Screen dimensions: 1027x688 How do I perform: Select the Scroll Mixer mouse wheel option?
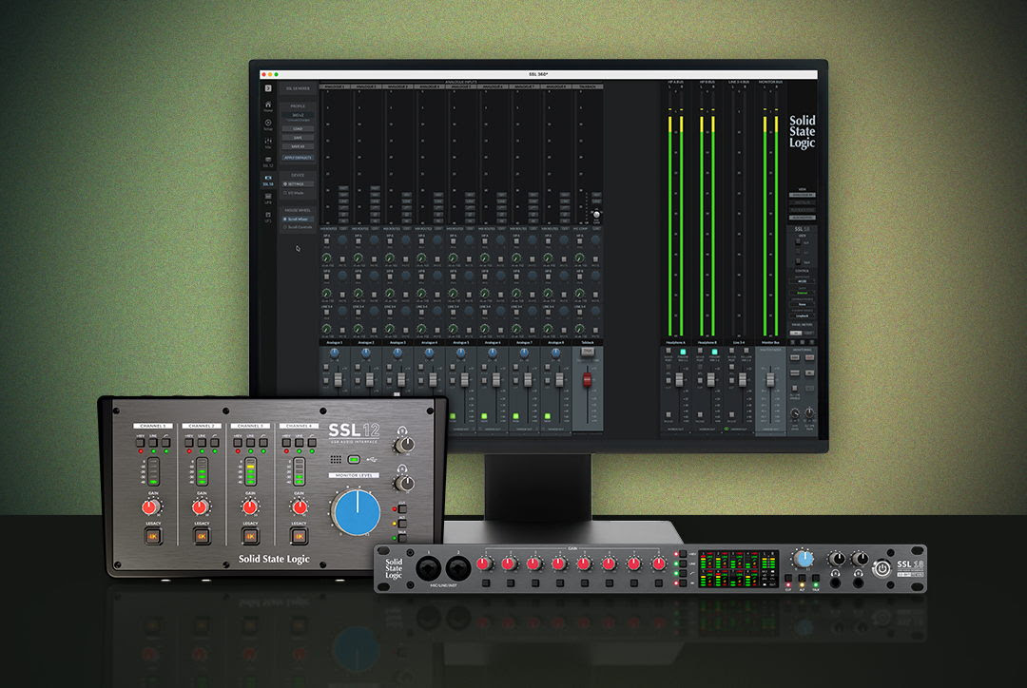point(299,218)
